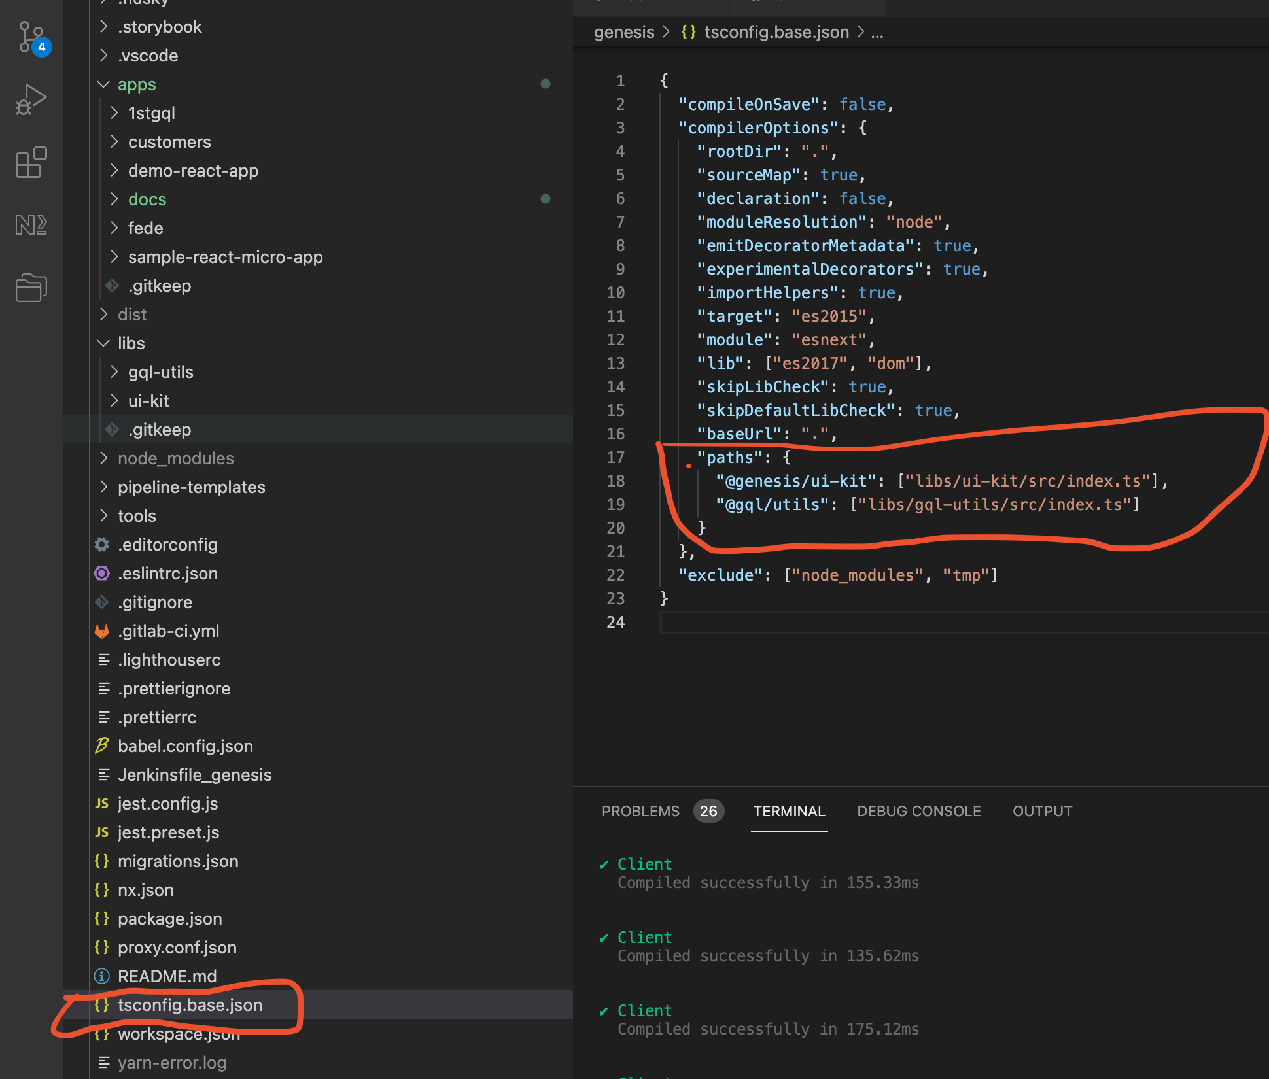The width and height of the screenshot is (1269, 1079).
Task: Click the info icon beside README.md
Action: pos(102,976)
